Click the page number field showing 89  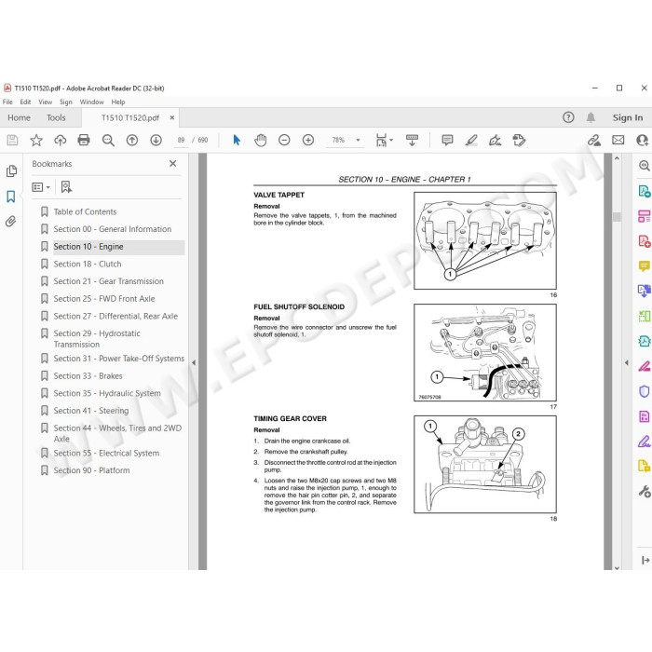[x=181, y=140]
